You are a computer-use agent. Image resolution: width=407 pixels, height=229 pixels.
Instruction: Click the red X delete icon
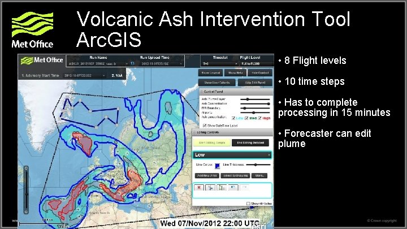pos(199,188)
